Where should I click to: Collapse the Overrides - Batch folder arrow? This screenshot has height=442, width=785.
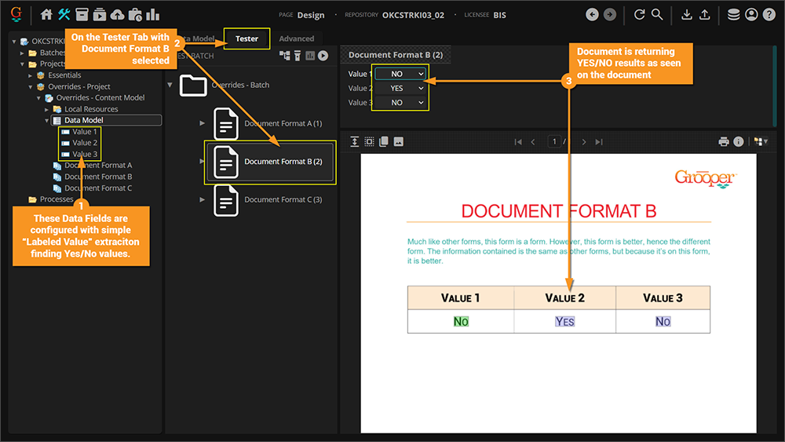[x=170, y=85]
